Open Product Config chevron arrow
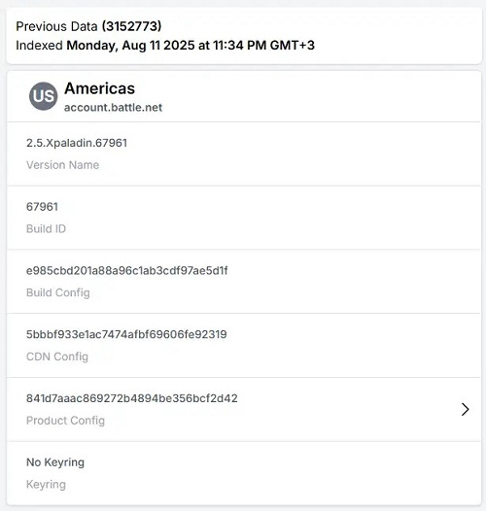Viewport: 486px width, 511px height. point(466,409)
